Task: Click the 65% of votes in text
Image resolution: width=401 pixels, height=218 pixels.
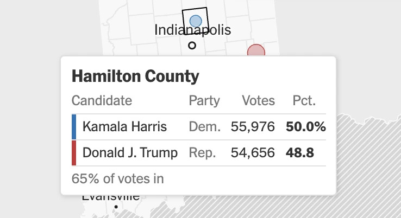Action: coord(118,178)
